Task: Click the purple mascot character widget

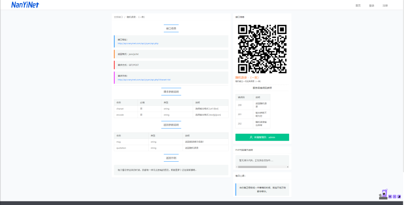Action: tap(383, 194)
